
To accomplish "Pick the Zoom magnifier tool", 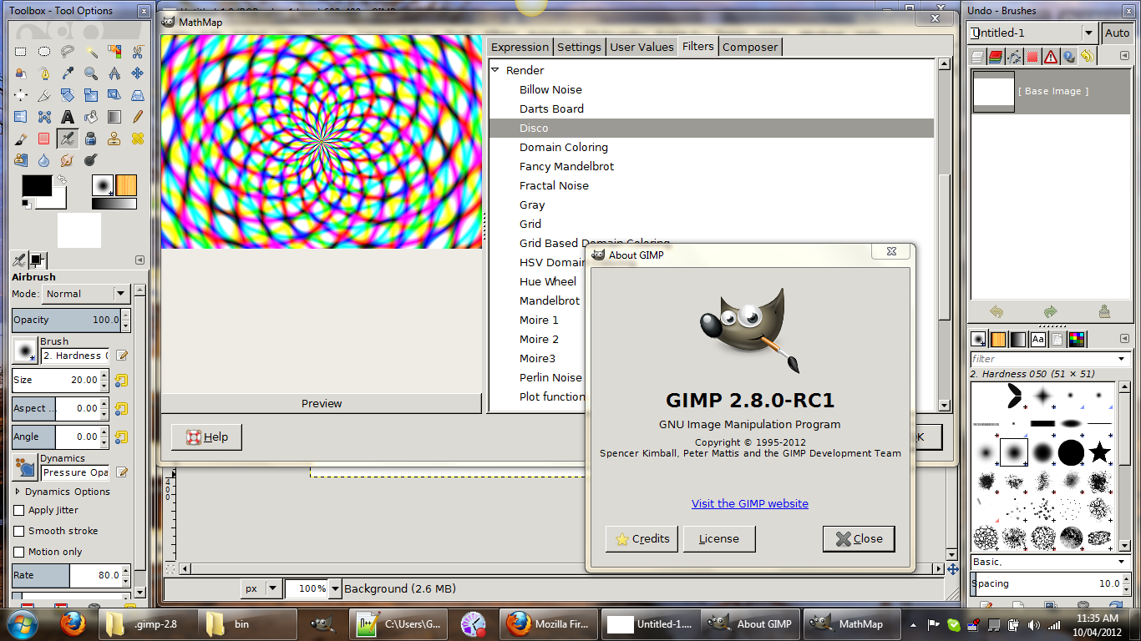I will pyautogui.click(x=91, y=73).
